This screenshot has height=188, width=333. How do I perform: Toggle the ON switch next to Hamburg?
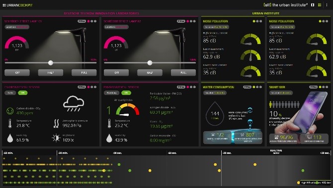pyautogui.click(x=126, y=93)
